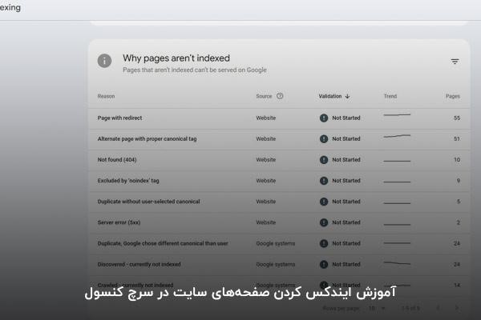481x320 pixels.
Task: Click the page count 55 for Page with redirect
Action: point(457,118)
